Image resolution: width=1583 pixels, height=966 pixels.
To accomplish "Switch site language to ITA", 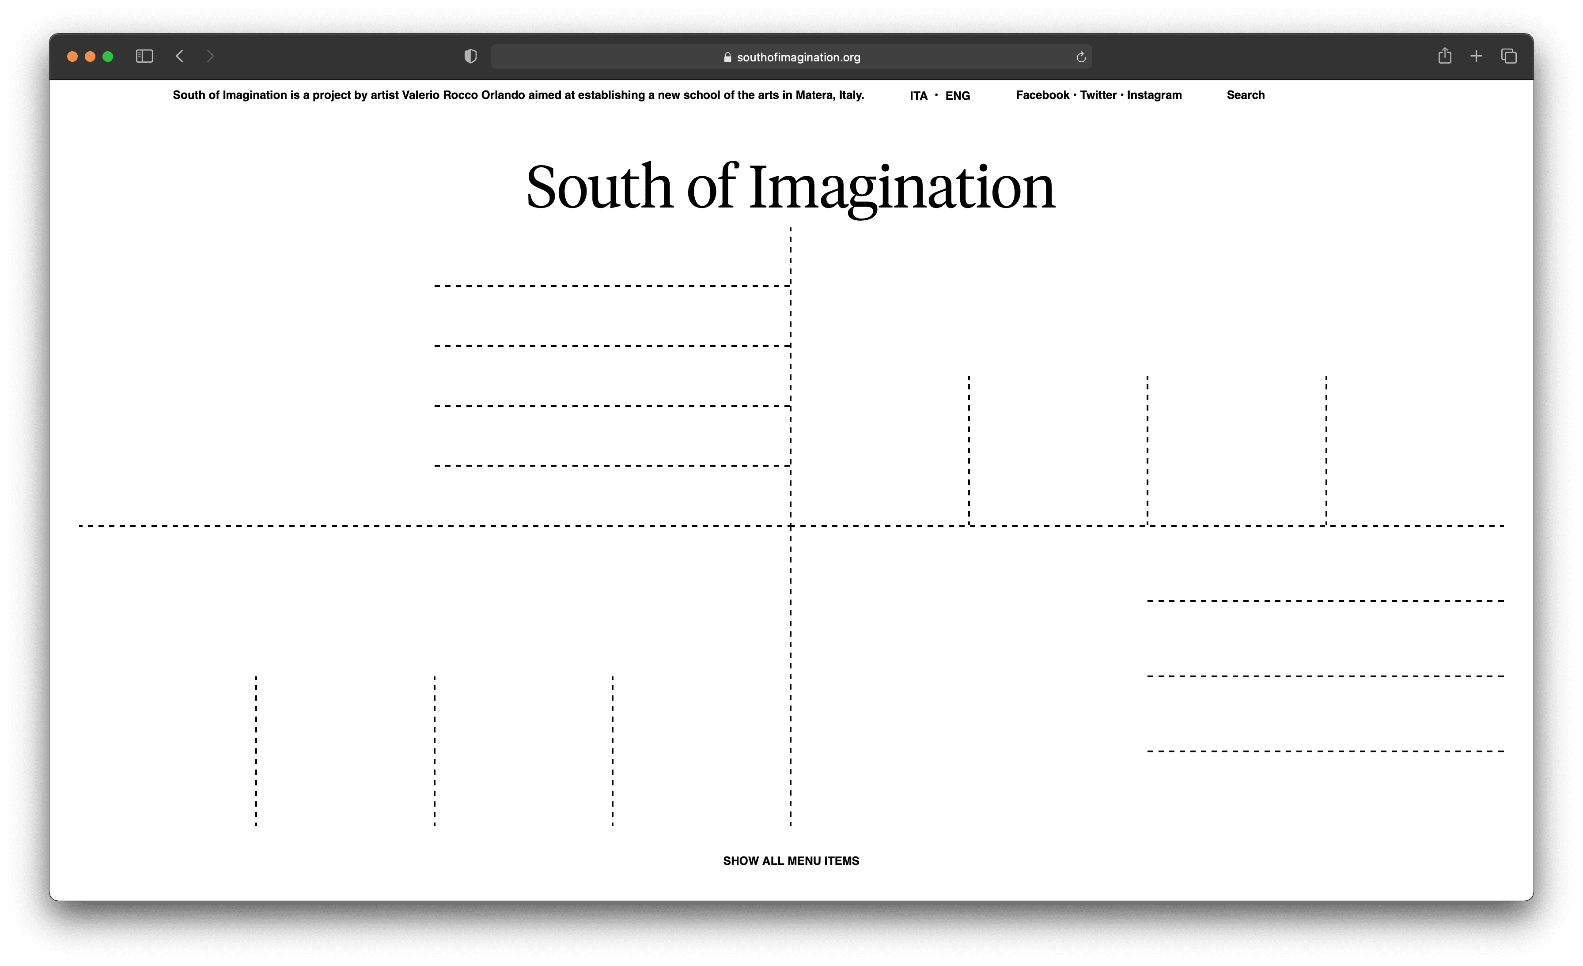I will [x=918, y=96].
